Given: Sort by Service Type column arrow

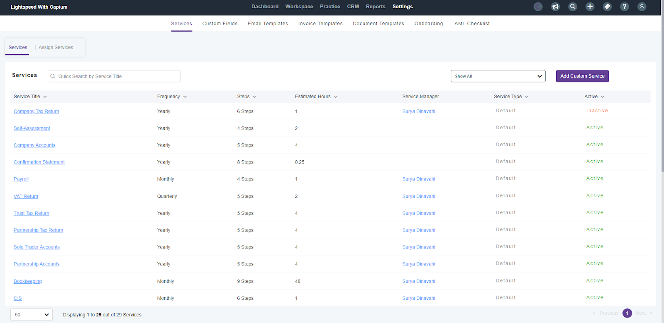Looking at the screenshot, I should pos(527,97).
